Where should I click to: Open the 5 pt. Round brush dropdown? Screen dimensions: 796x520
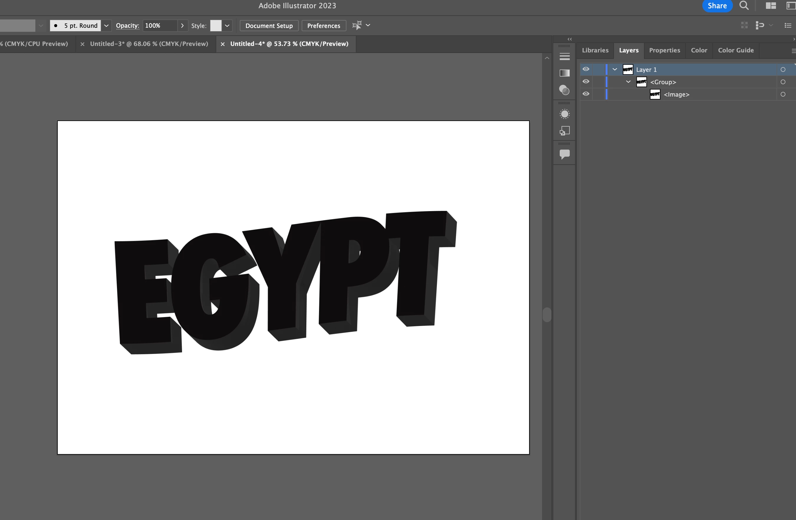106,25
